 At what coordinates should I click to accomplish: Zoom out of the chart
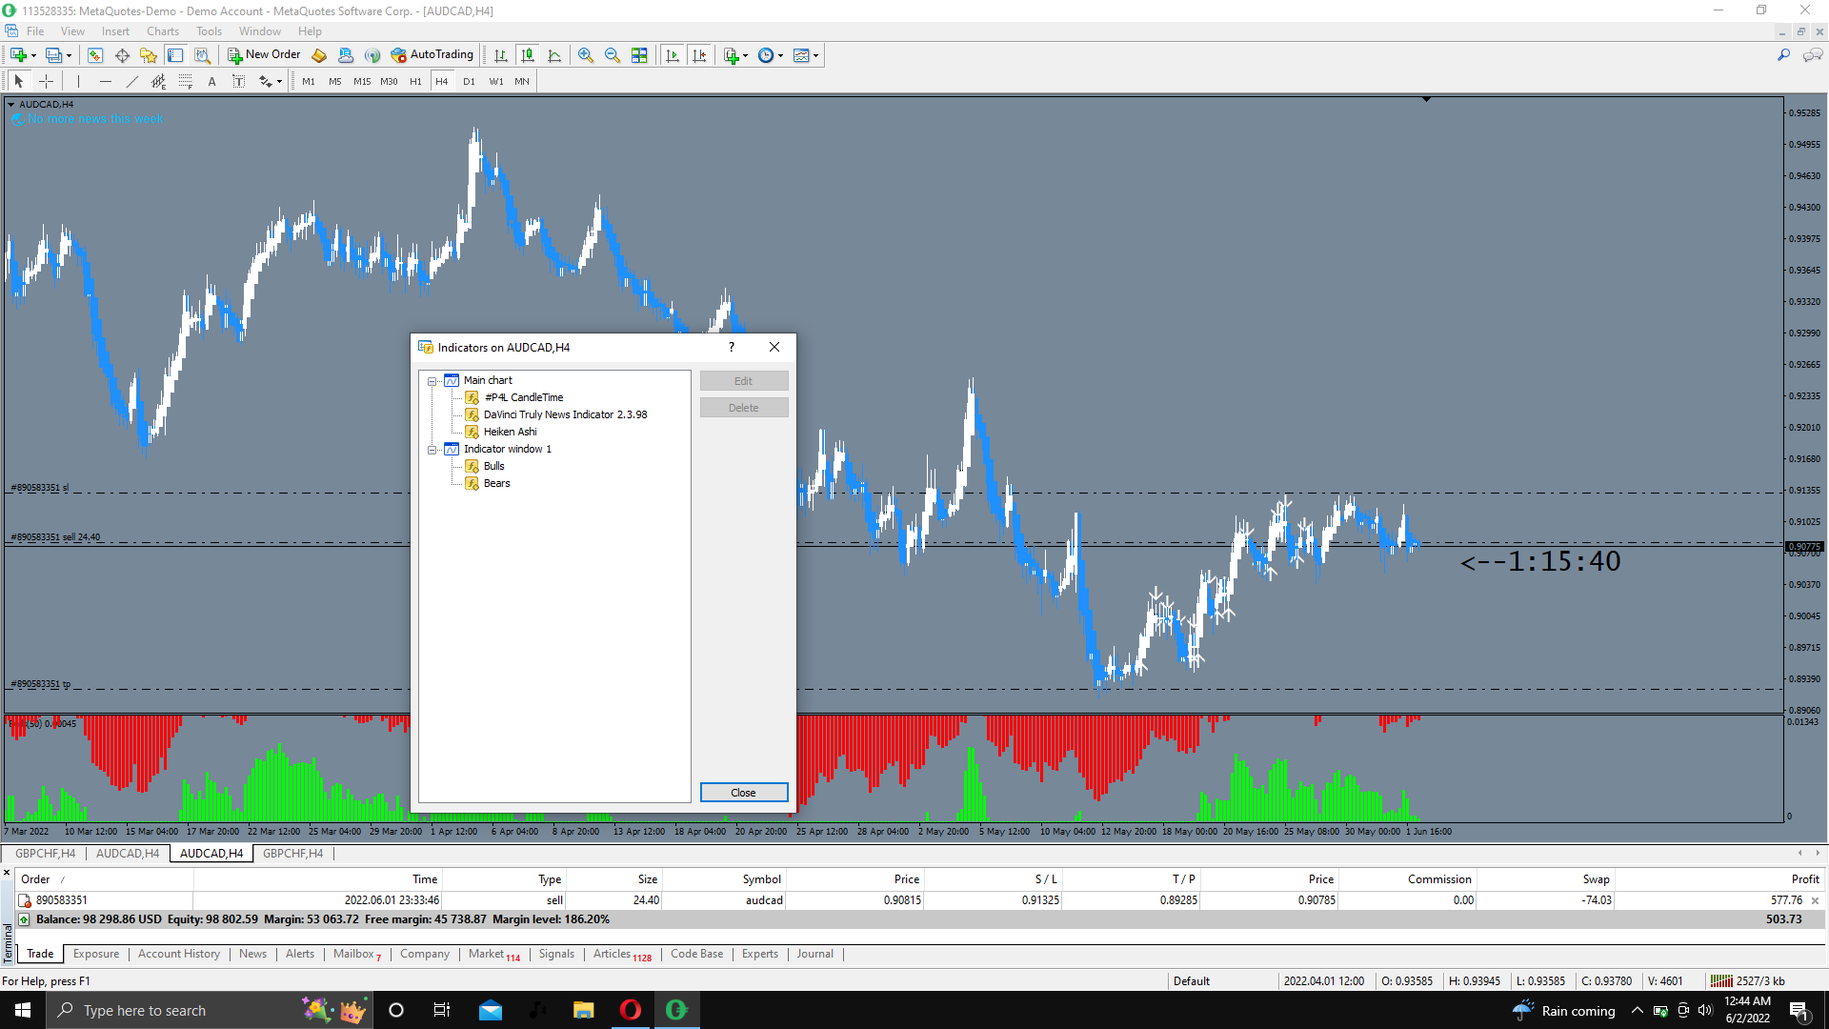point(613,55)
